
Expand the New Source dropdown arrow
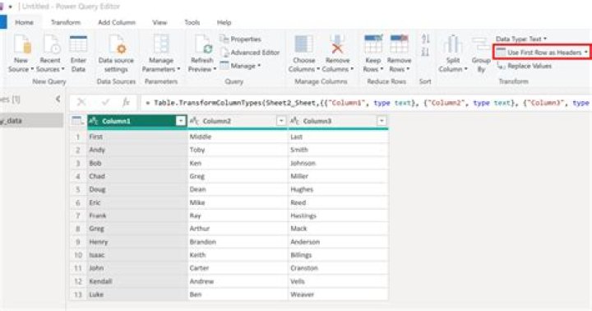coord(32,69)
